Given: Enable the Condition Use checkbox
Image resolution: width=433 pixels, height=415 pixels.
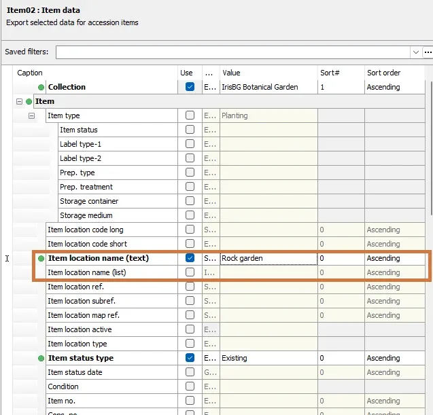Looking at the screenshot, I should point(190,386).
